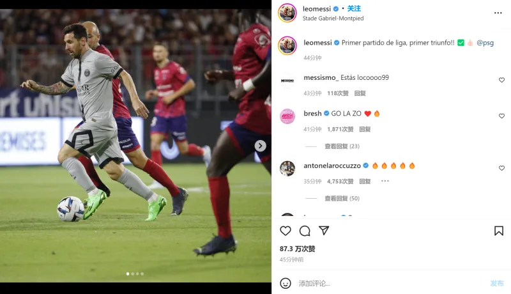Like the post with the heart icon

286,231
